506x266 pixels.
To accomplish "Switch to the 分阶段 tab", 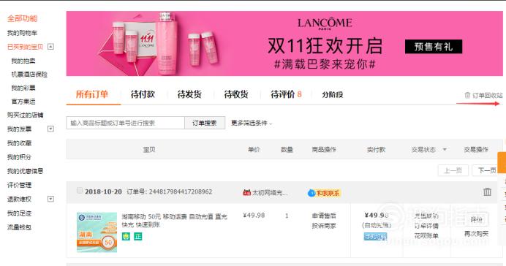I will 333,94.
